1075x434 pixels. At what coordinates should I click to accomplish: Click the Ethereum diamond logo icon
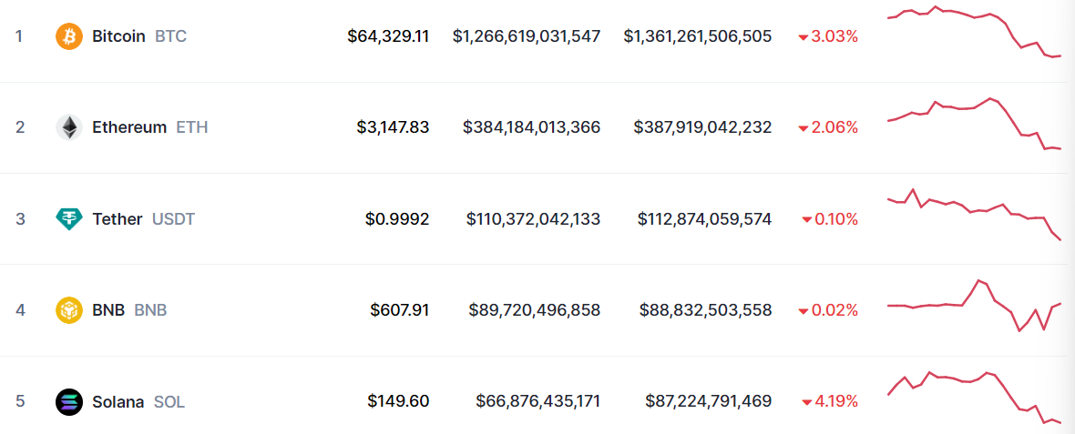point(69,127)
